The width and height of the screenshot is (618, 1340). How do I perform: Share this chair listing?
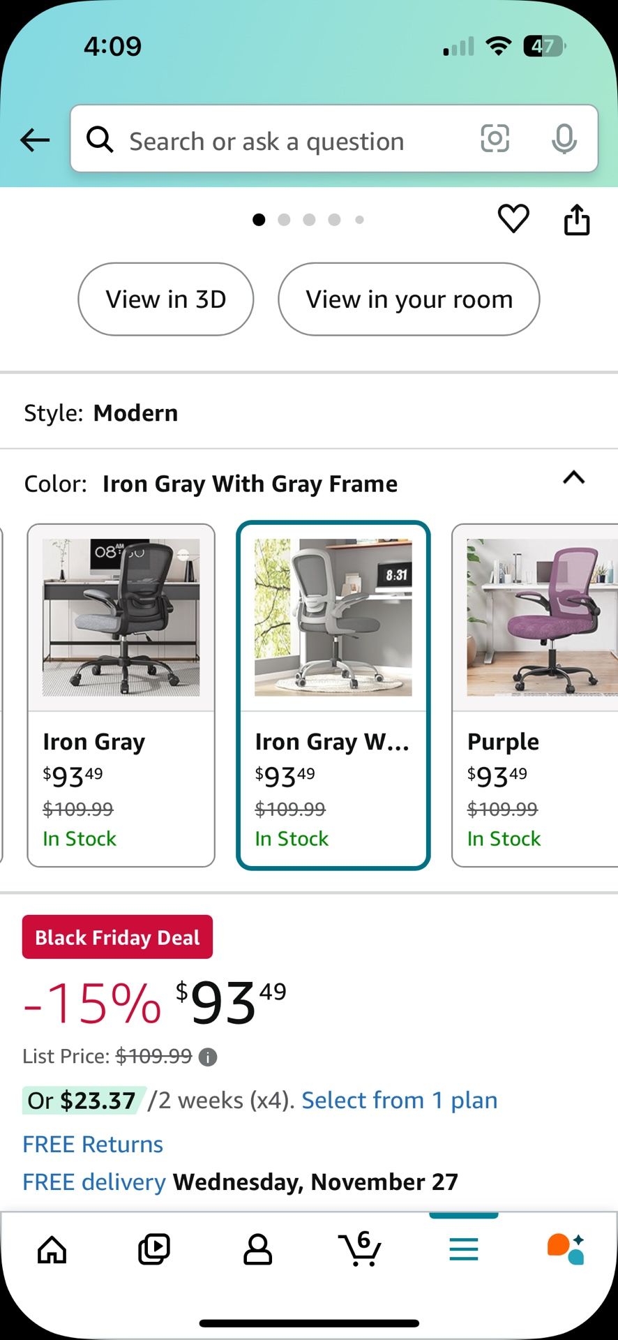(x=577, y=218)
